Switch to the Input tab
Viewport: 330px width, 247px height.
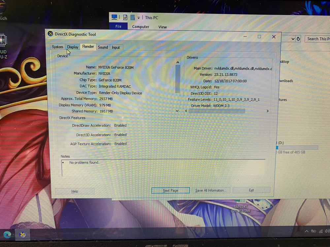[116, 47]
